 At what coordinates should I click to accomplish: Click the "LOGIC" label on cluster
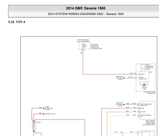pos(151,72)
